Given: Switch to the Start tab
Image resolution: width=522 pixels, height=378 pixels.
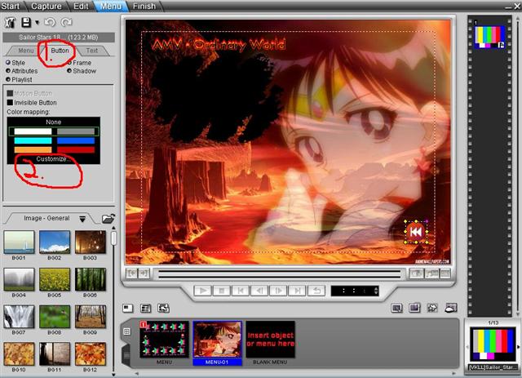Looking at the screenshot, I should [11, 6].
